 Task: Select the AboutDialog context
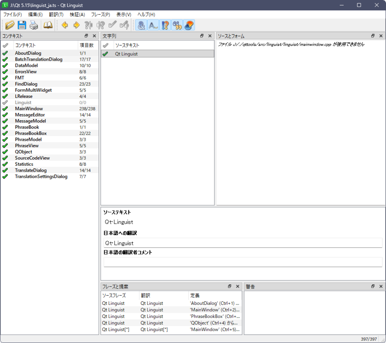tap(50, 53)
